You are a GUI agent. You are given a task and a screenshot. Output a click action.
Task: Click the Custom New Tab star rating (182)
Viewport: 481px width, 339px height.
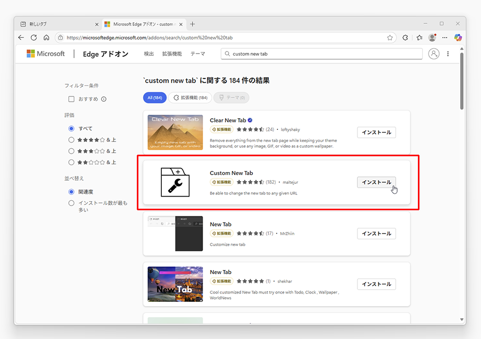click(x=256, y=182)
